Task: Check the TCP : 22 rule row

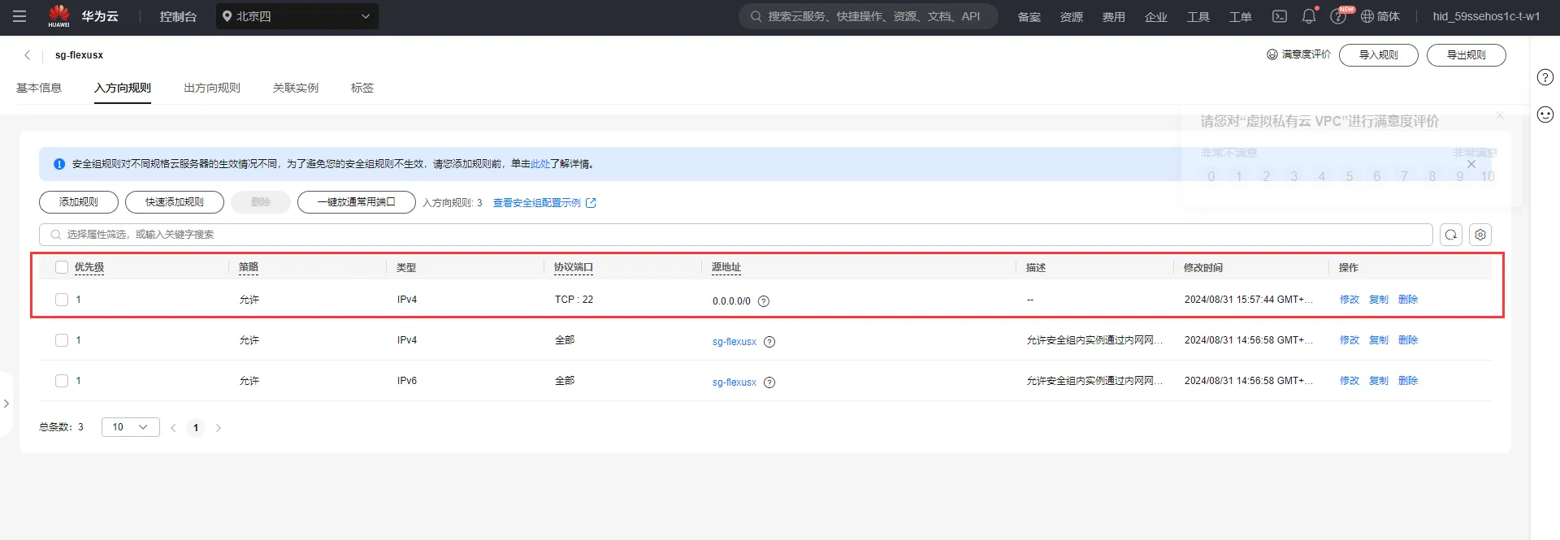Action: (x=62, y=300)
